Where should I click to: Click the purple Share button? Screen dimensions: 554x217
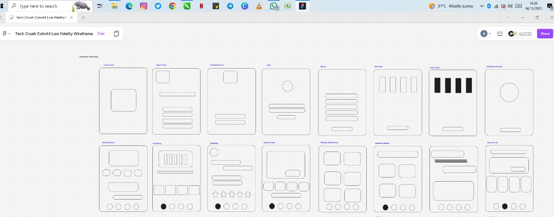[x=545, y=34]
